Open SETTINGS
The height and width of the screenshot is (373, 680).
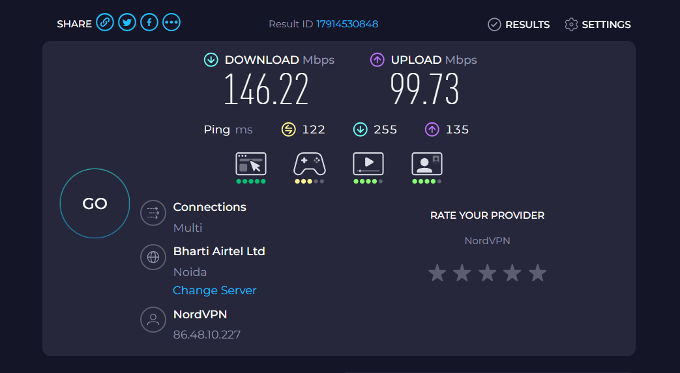click(x=598, y=24)
